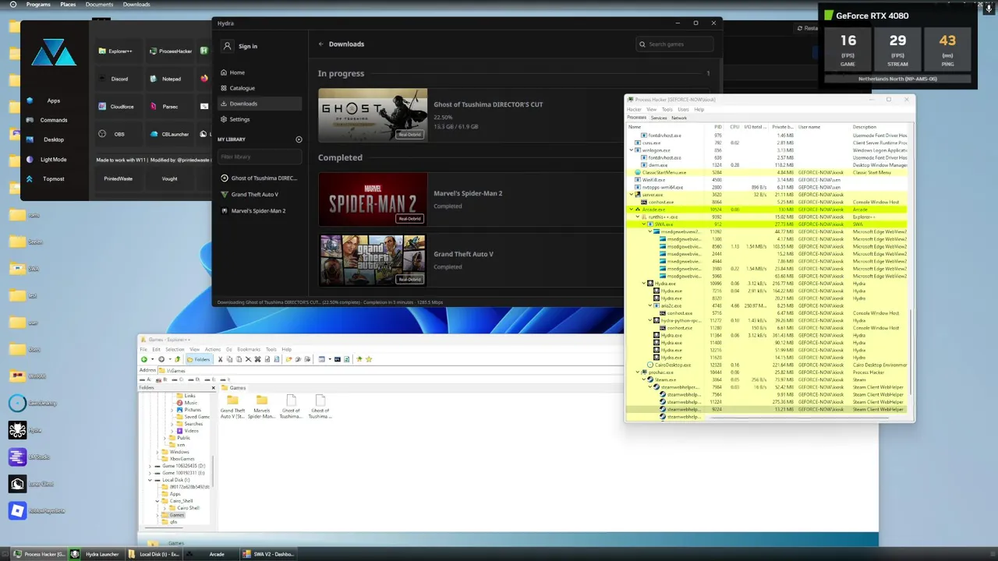Click the Hydra Launcher taskbar button
Viewport: 998px width, 561px height.
pos(96,554)
